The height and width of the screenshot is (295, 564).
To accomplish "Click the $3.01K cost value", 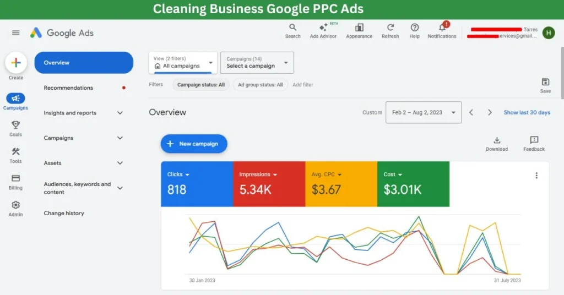I will coord(402,189).
